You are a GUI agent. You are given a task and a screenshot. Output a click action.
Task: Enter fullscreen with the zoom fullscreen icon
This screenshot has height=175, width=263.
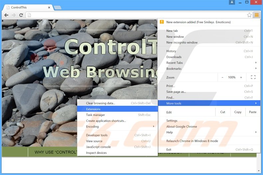click(x=253, y=77)
